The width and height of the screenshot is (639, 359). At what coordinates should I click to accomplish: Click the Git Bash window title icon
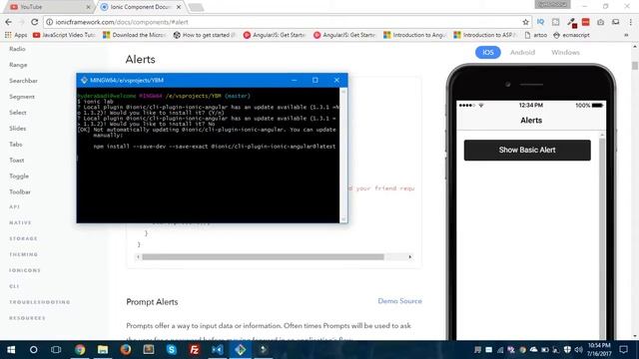point(84,80)
